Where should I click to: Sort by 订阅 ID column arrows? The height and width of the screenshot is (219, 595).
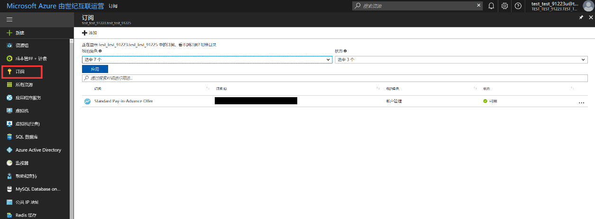[x=378, y=89]
